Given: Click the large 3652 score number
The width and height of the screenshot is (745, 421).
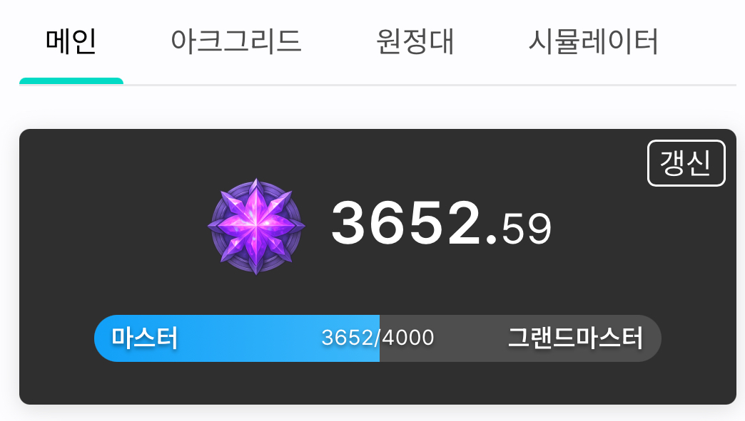Looking at the screenshot, I should 406,223.
